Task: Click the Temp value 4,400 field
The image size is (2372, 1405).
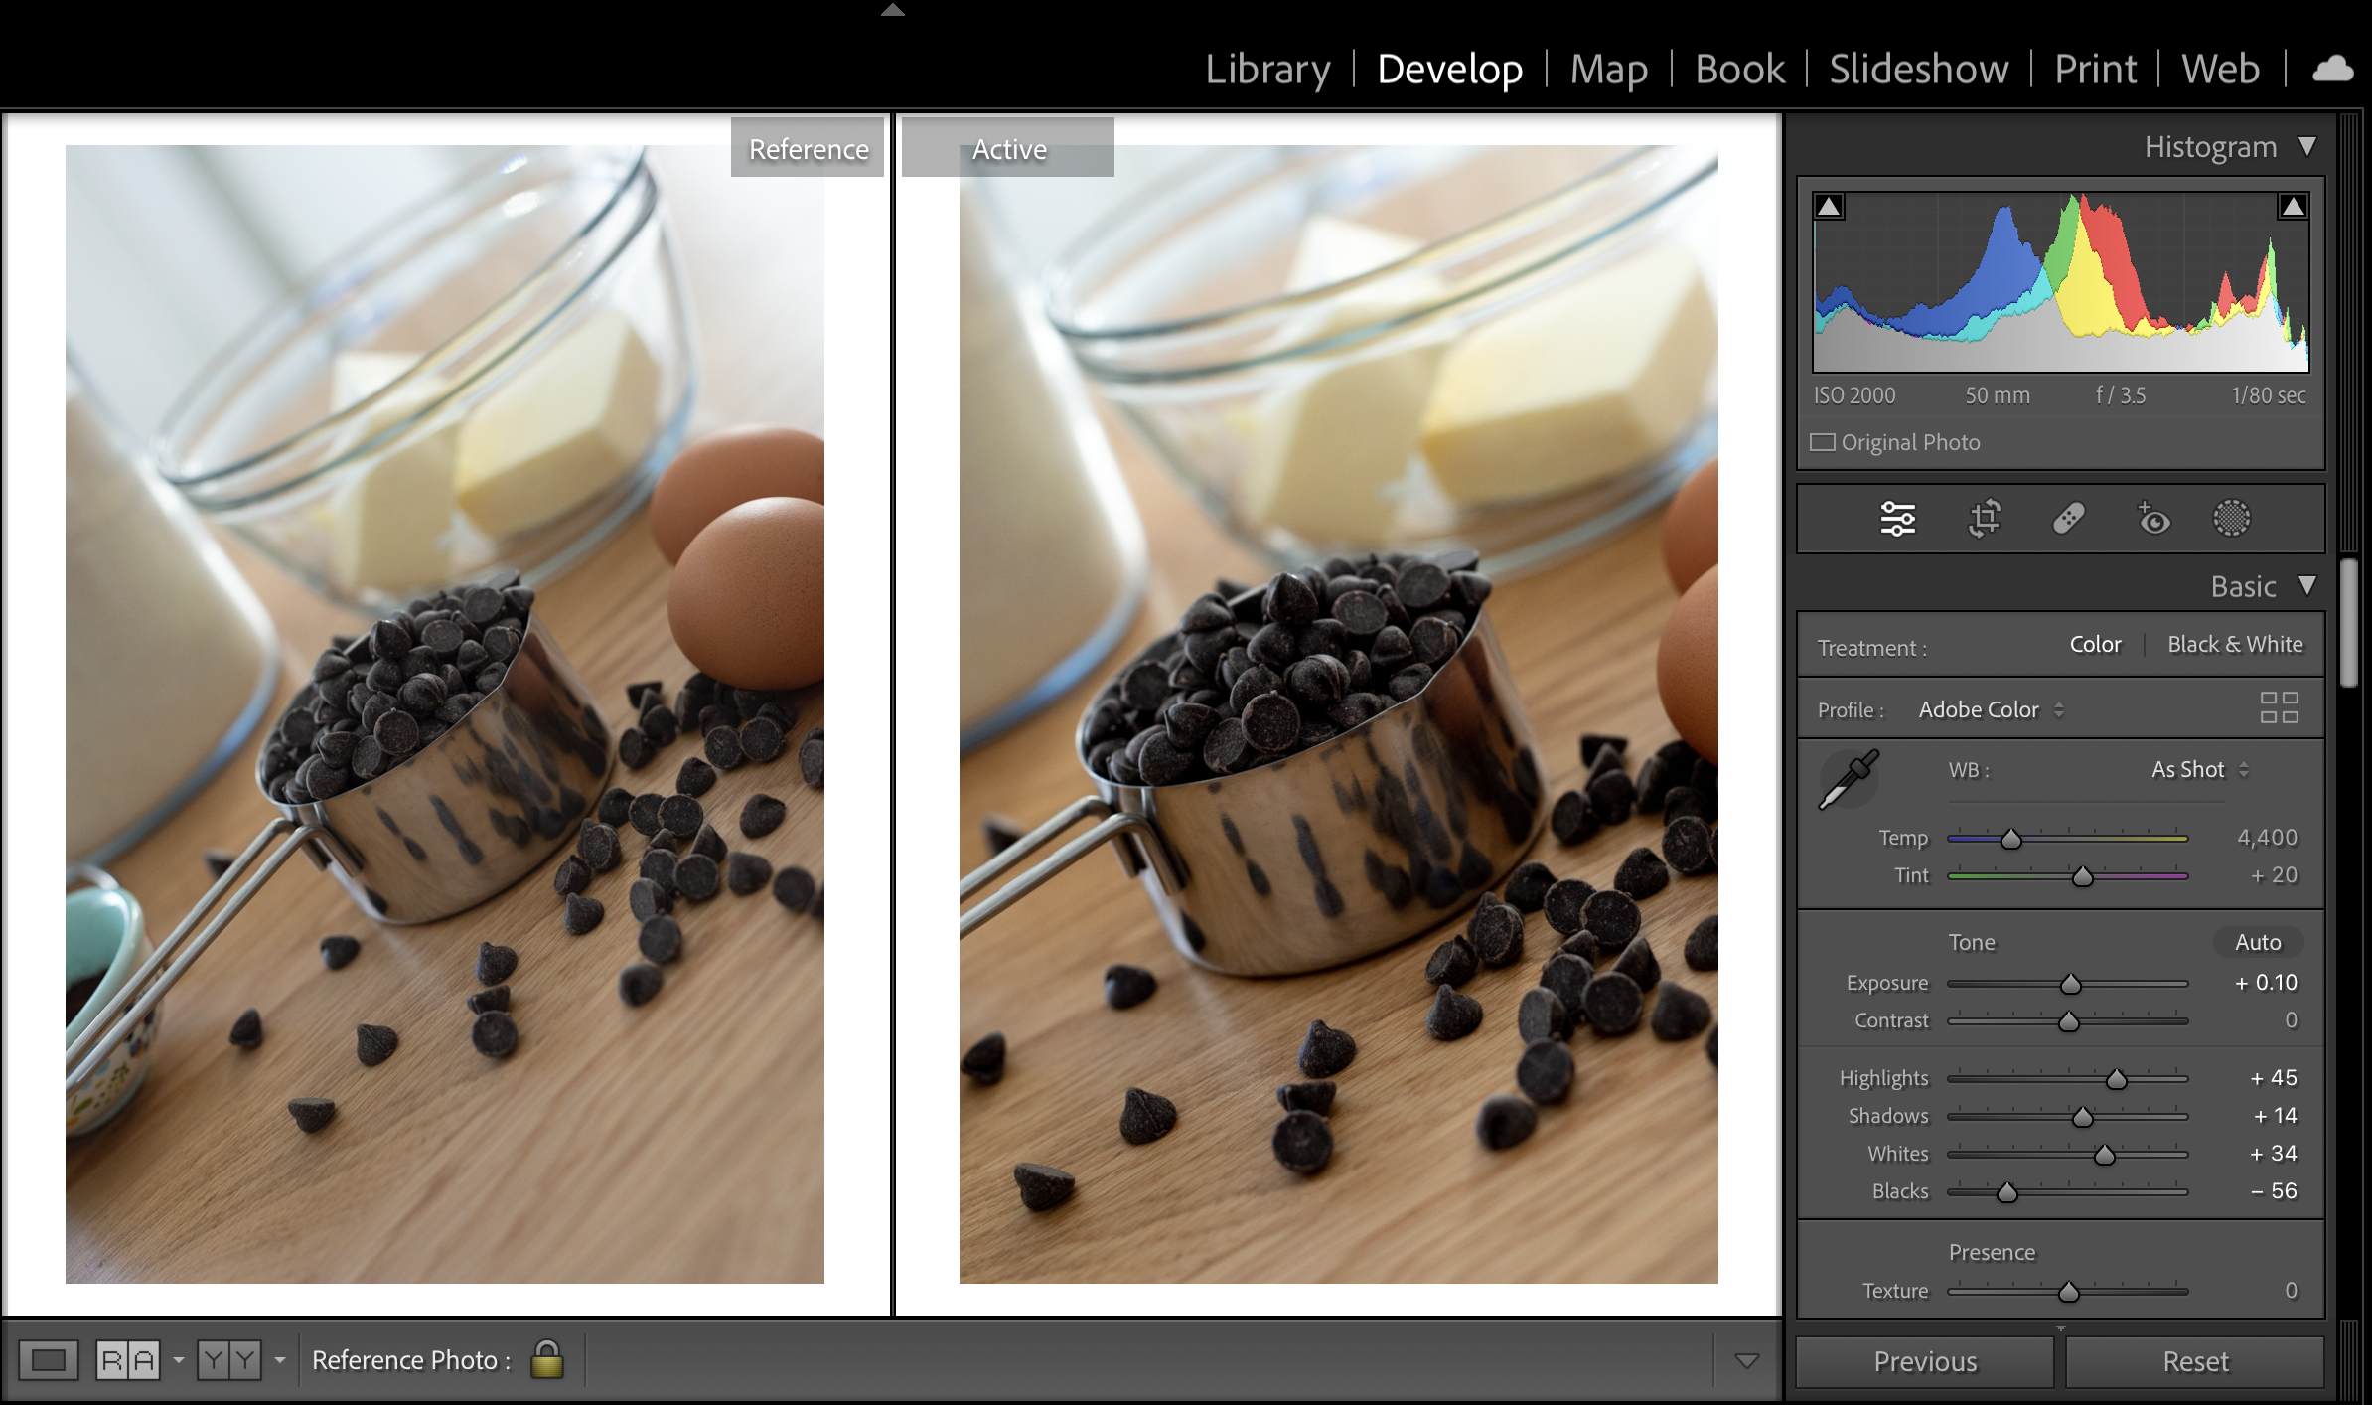Action: 2267,838
